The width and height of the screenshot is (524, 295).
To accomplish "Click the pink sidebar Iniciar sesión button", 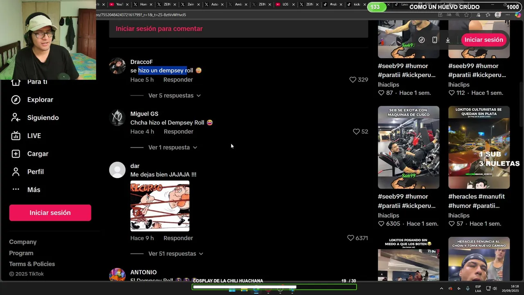I will [x=50, y=213].
